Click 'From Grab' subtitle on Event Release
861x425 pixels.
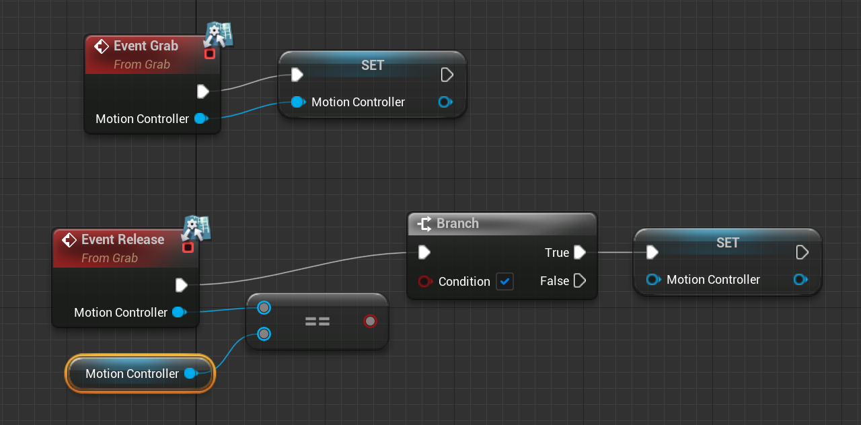coord(110,258)
